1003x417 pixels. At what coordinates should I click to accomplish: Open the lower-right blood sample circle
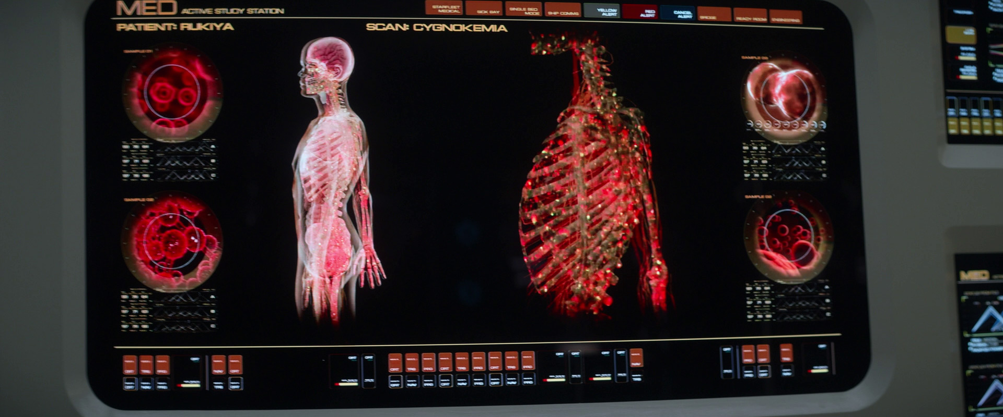tap(787, 238)
